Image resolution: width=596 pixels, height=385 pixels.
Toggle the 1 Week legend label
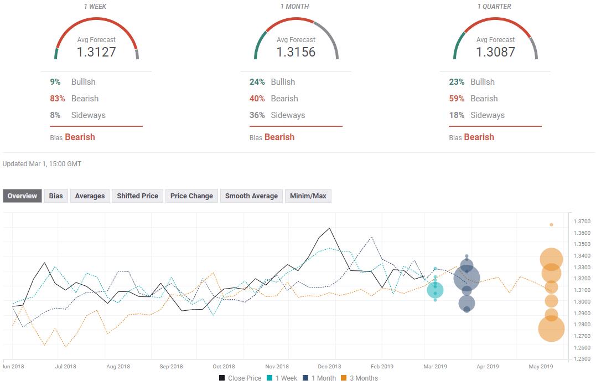point(287,378)
